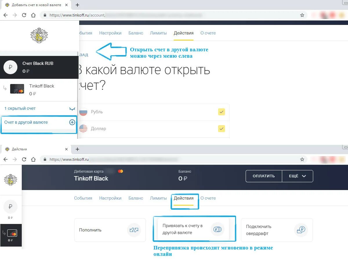Image resolution: width=348 pixels, height=259 pixels.
Task: Open the Настройки tab in upper window
Action: pyautogui.click(x=110, y=33)
